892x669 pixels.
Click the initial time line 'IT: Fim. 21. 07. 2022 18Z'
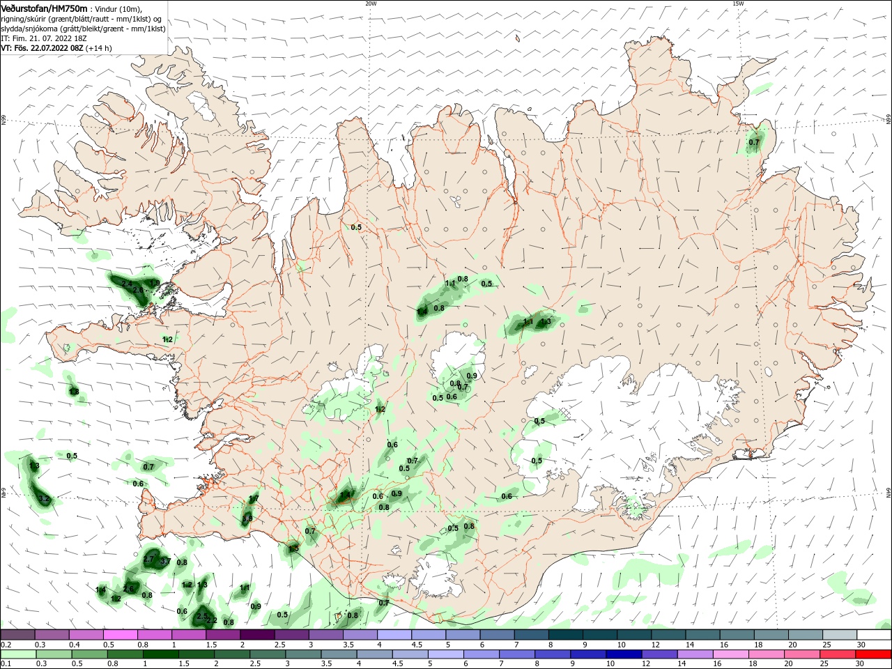click(43, 38)
